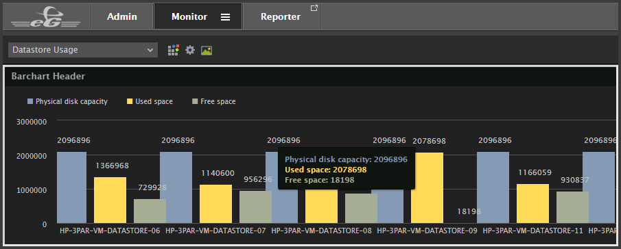Image resolution: width=621 pixels, height=249 pixels.
Task: Click the Physical disk capacity legend label
Action: [71, 101]
